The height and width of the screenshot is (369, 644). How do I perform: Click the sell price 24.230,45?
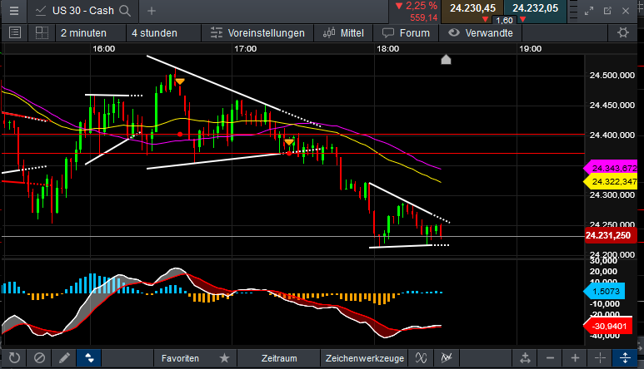point(472,8)
